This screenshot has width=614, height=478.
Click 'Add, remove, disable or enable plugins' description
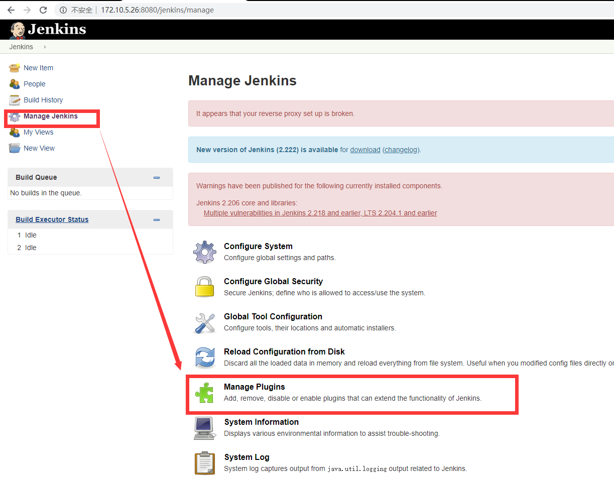pos(352,398)
